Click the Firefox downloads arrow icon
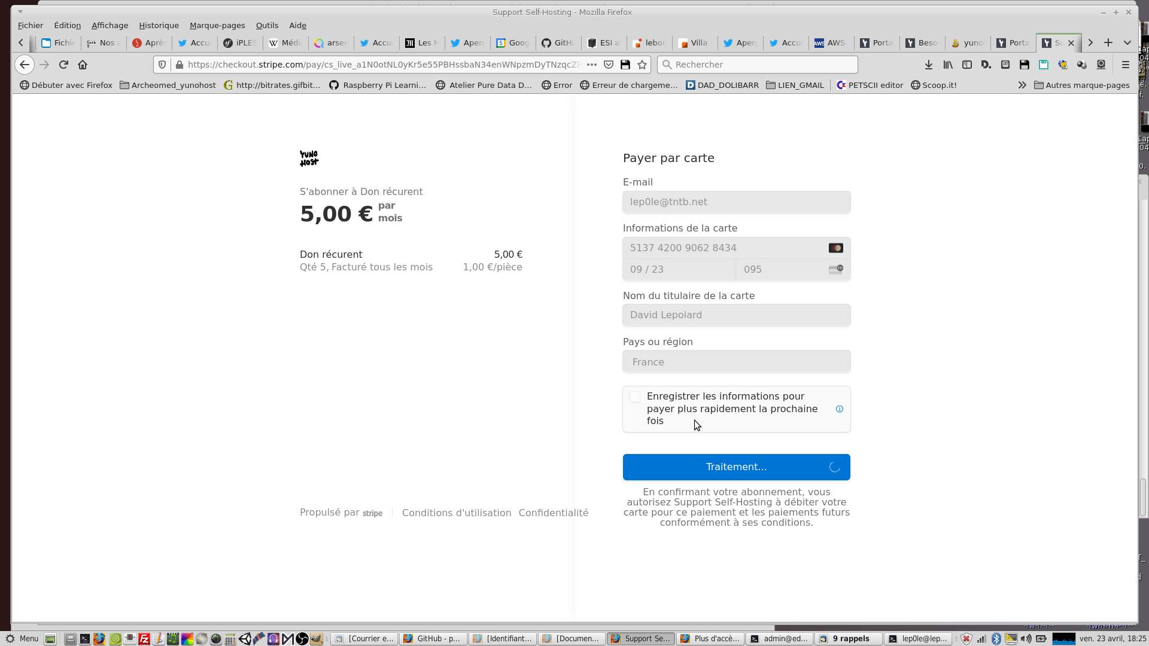1149x646 pixels. pos(929,65)
